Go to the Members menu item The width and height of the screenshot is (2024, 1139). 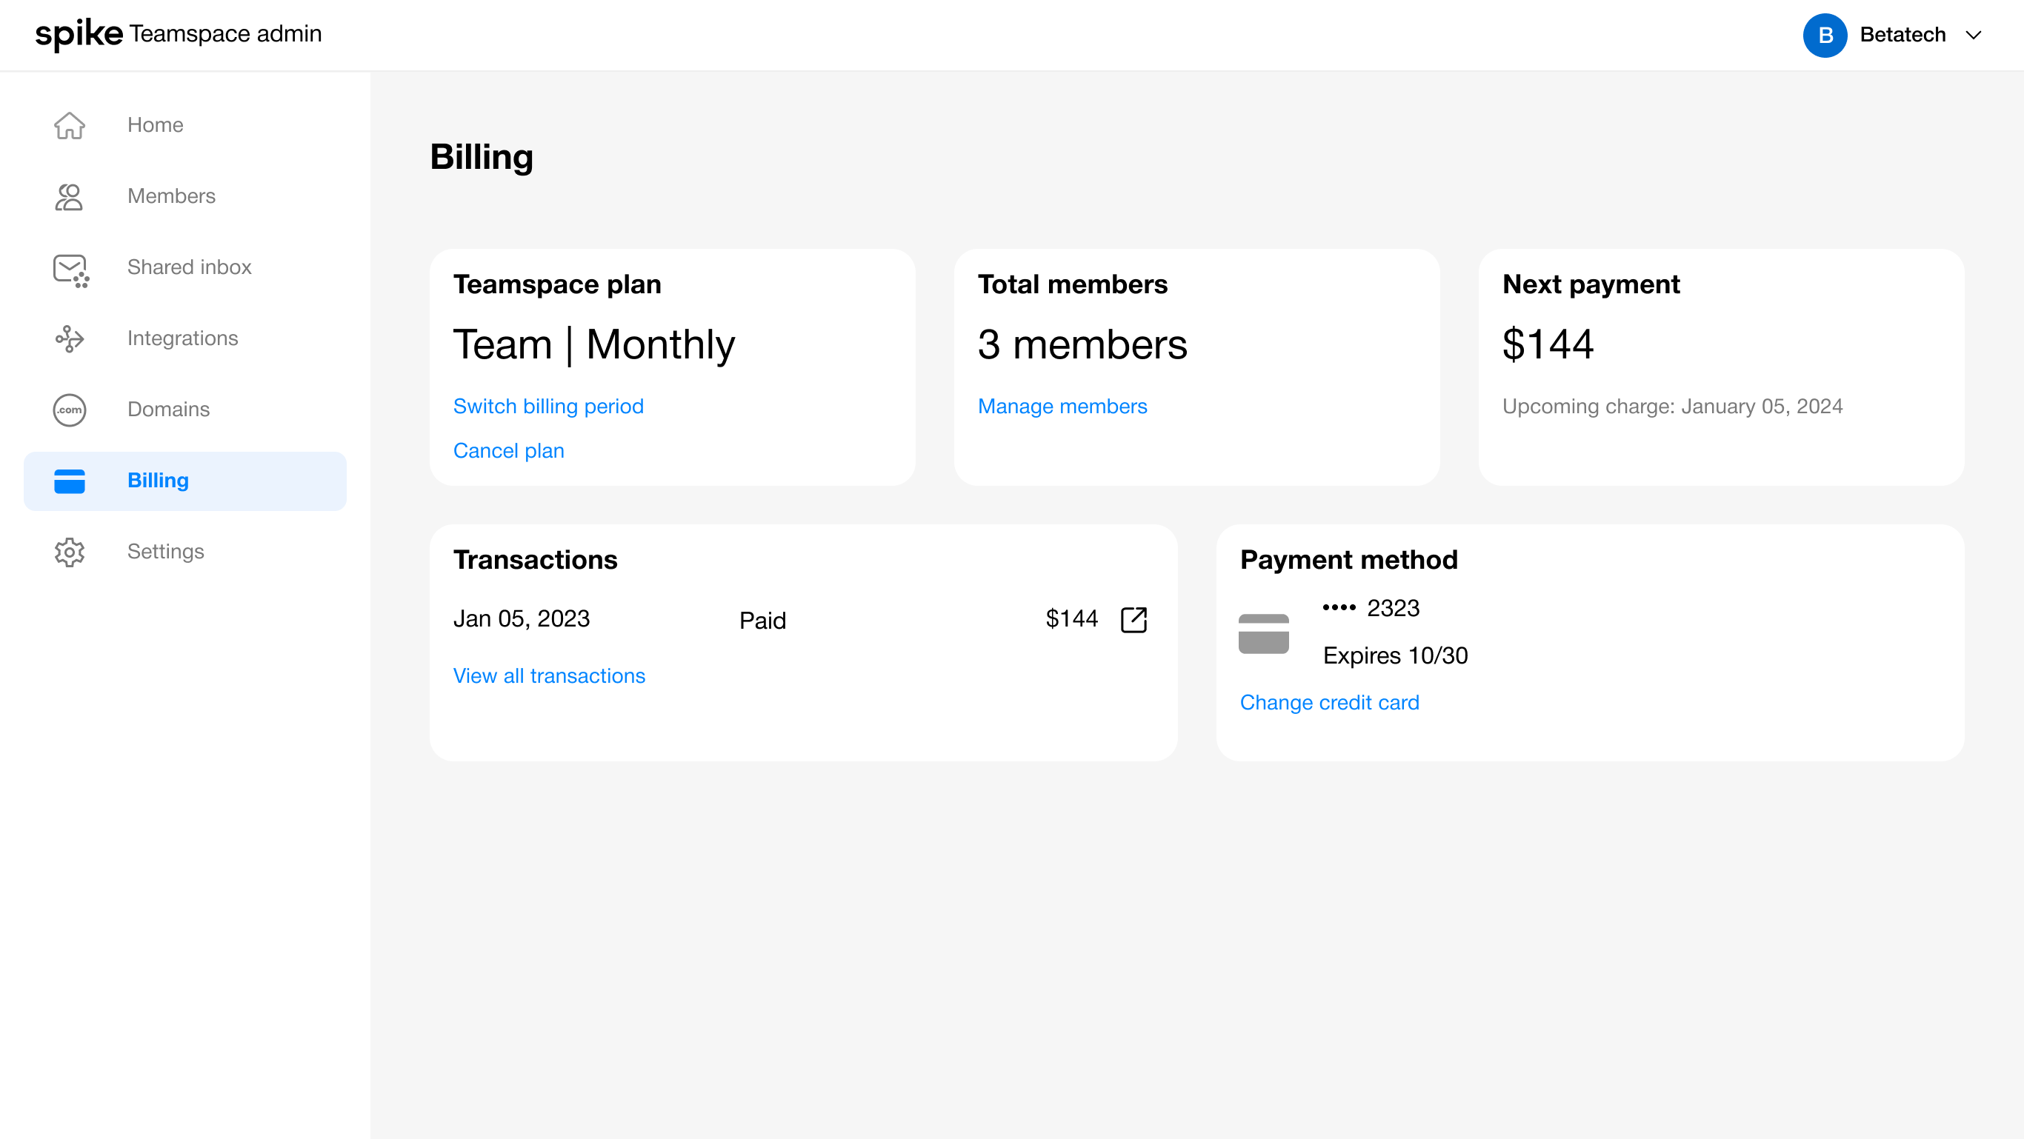(x=171, y=196)
